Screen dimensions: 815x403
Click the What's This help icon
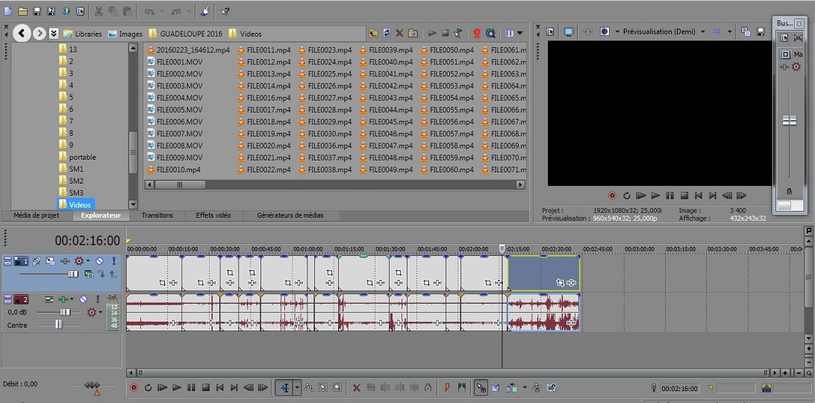coord(225,11)
